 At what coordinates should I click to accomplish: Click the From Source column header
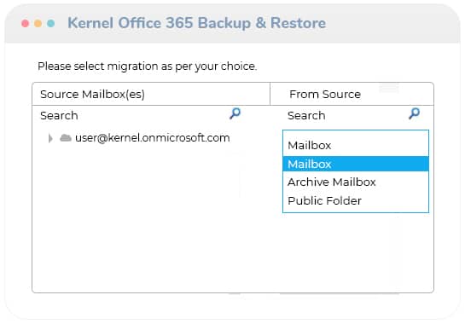[x=352, y=94]
